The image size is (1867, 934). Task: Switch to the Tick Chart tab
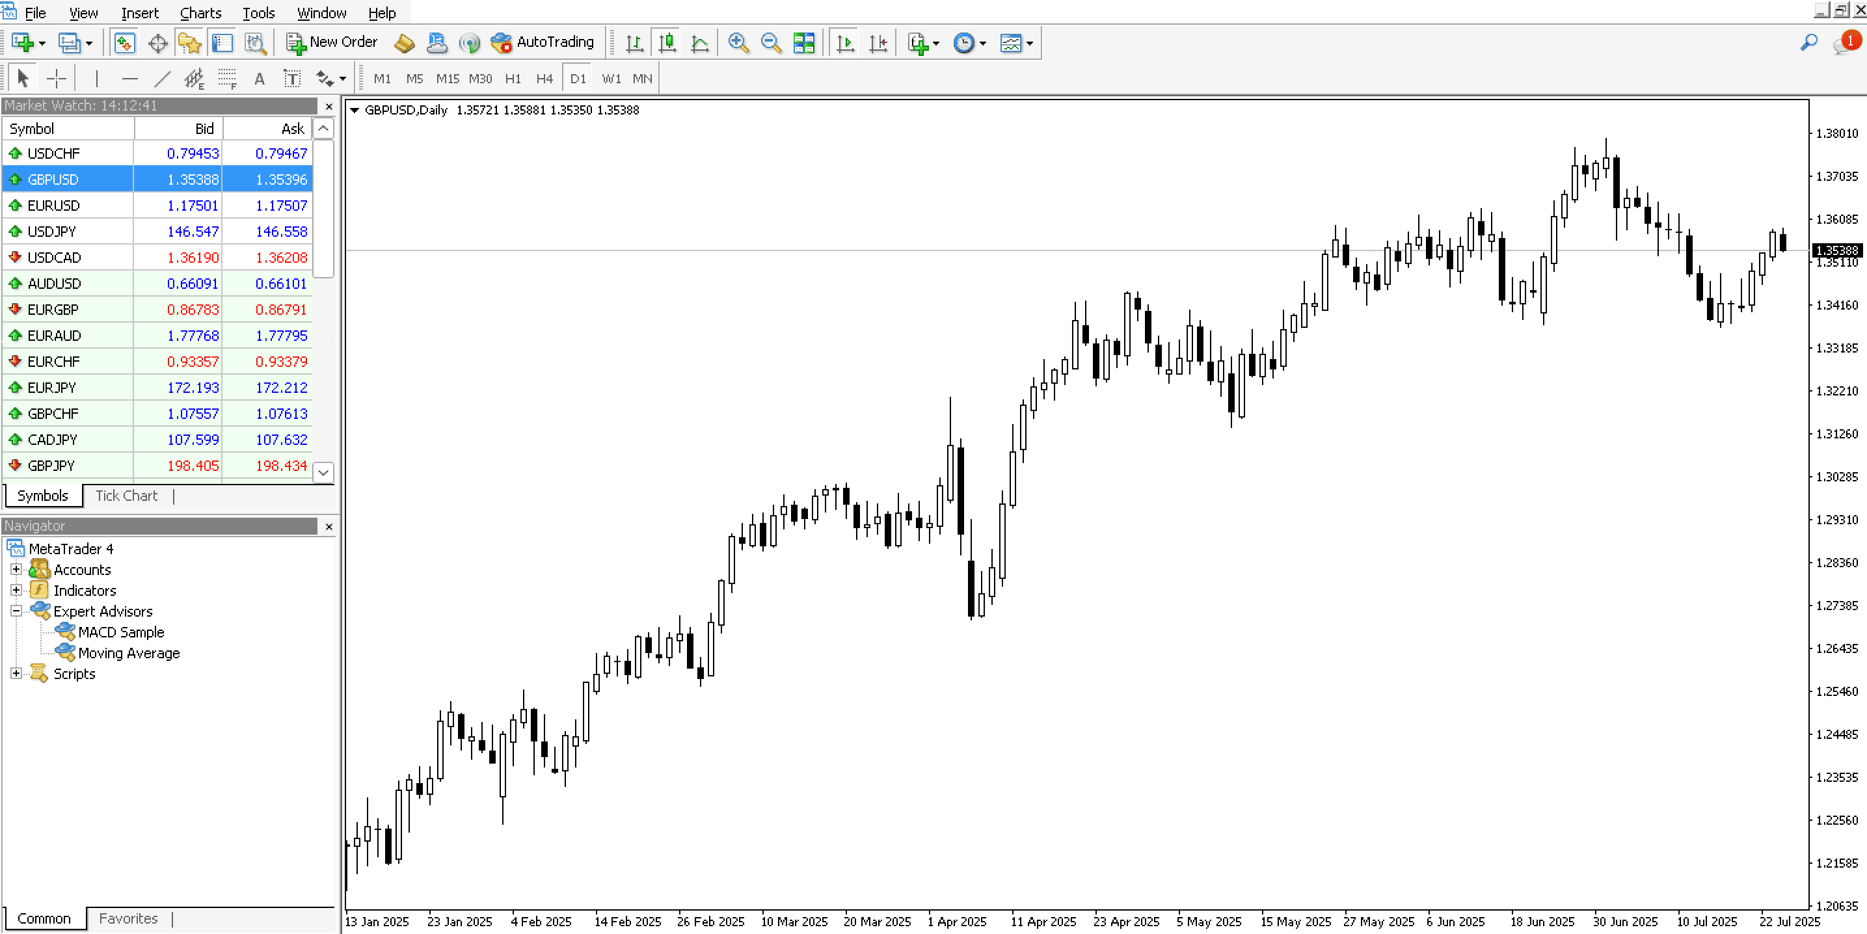pyautogui.click(x=126, y=495)
